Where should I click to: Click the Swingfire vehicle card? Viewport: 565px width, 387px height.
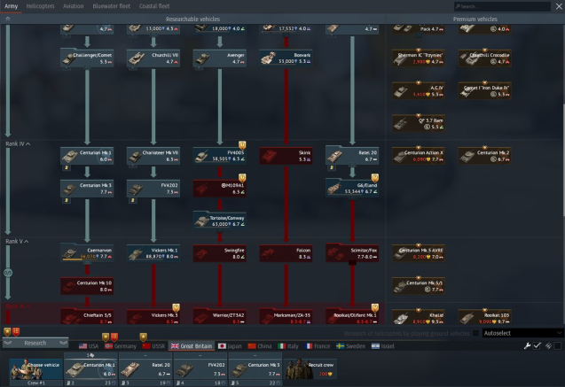tap(220, 254)
